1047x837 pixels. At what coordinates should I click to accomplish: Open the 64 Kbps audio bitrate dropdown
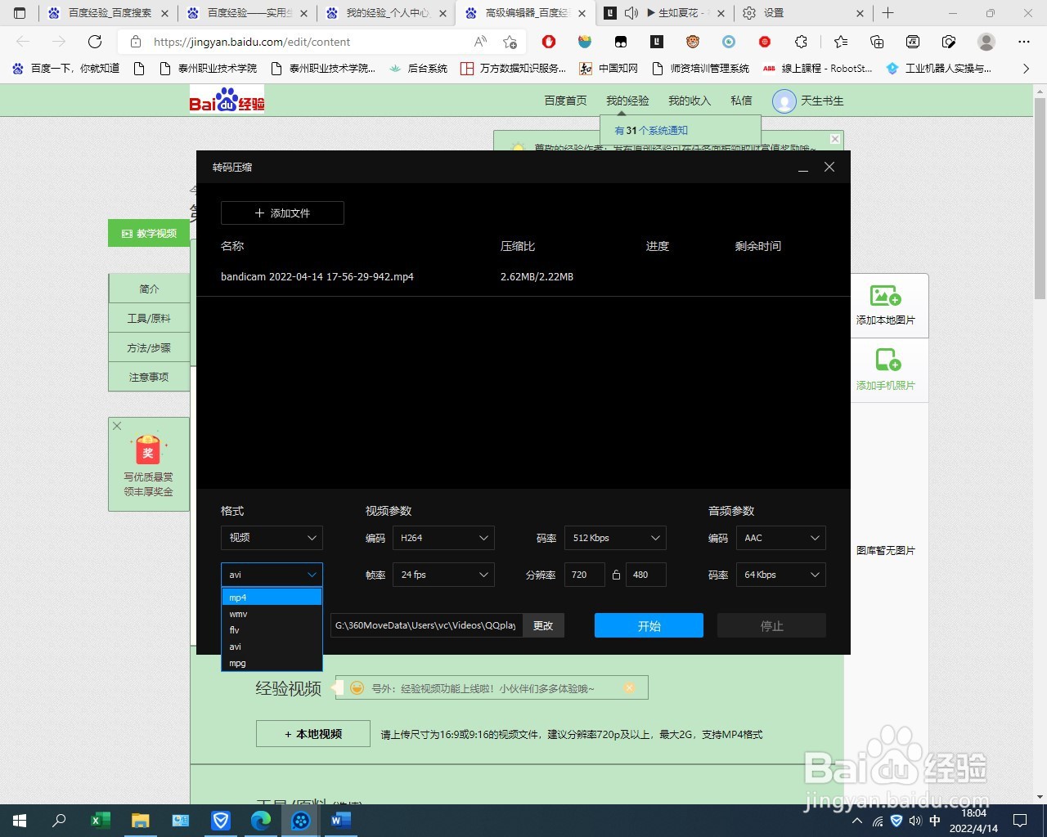(781, 575)
